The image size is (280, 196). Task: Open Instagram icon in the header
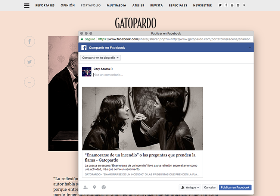pos(238,5)
